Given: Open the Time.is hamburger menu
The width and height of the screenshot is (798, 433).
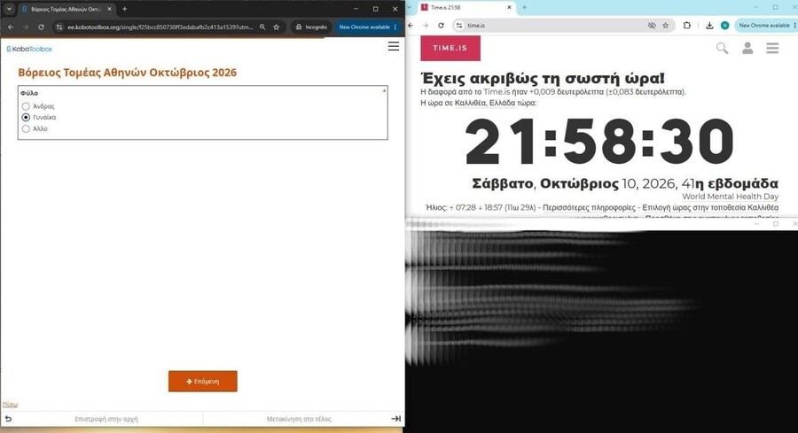Looking at the screenshot, I should 772,49.
